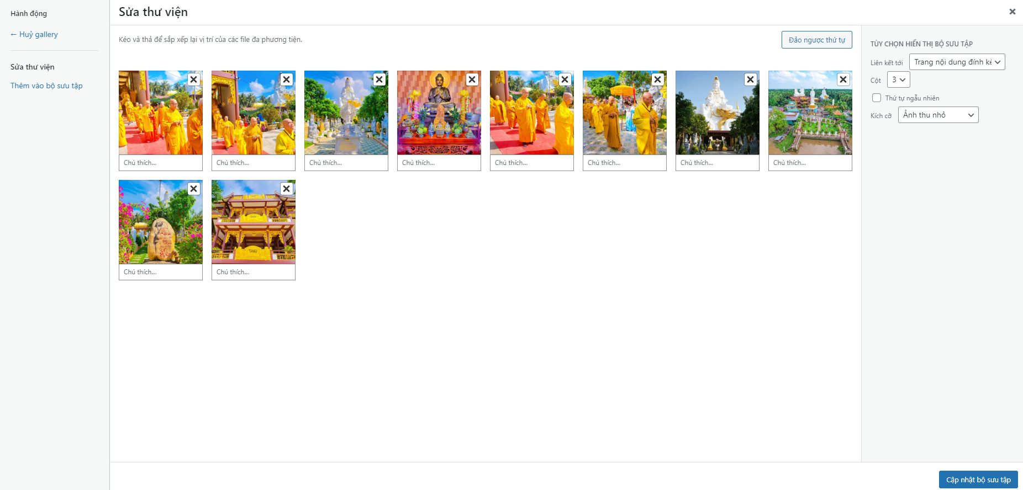Remove the fifth image, monks on red carpet
Image resolution: width=1023 pixels, height=490 pixels.
pos(565,79)
